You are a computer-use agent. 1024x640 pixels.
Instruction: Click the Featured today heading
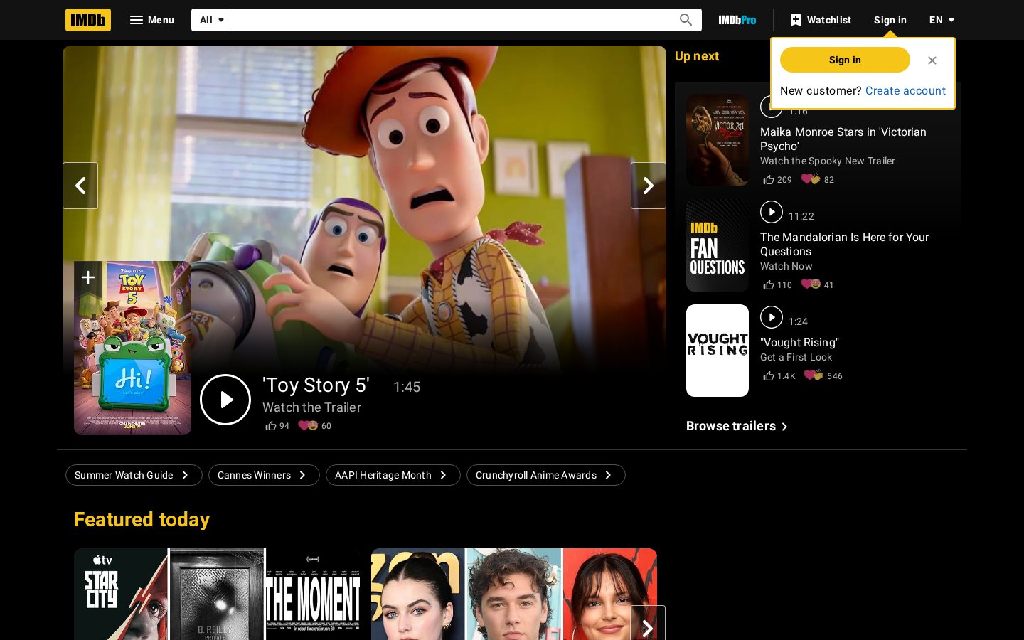point(142,520)
